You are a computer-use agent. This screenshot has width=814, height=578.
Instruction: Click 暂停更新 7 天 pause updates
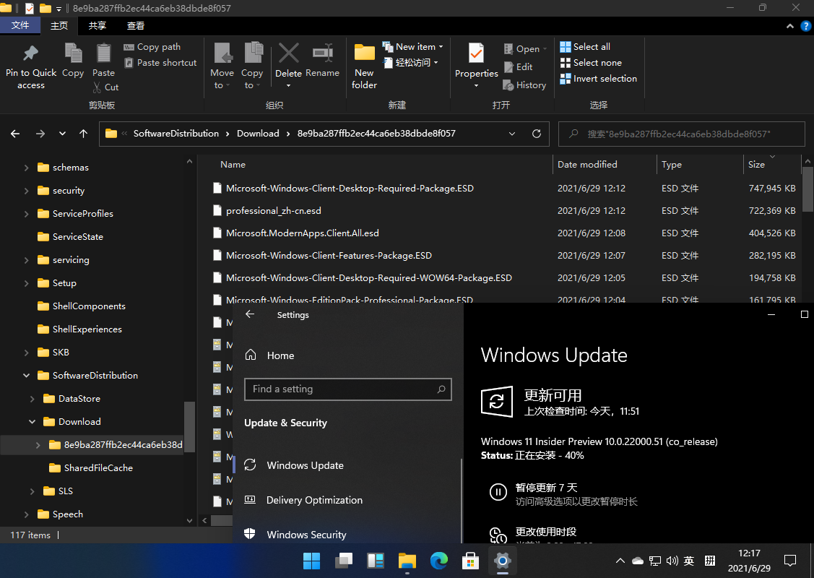click(563, 494)
